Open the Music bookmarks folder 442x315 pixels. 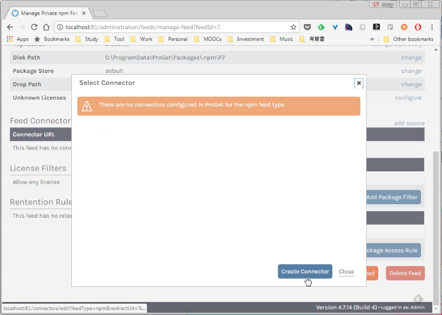(x=282, y=39)
